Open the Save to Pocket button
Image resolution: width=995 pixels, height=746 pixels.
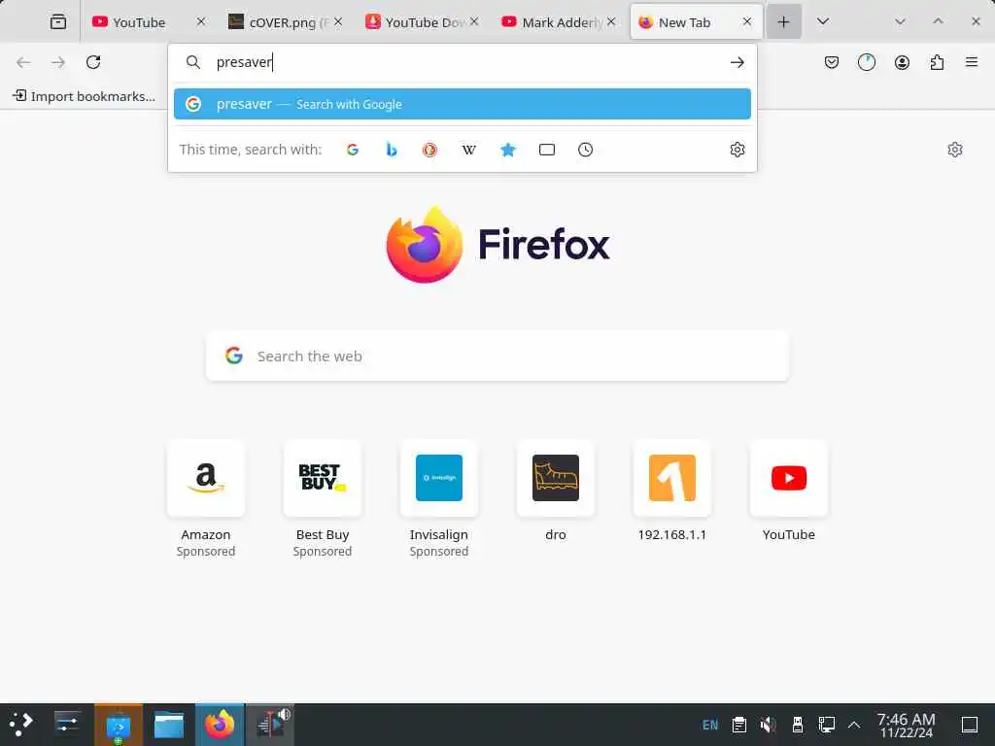[x=832, y=62]
